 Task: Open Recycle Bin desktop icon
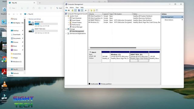pyautogui.click(x=4, y=11)
